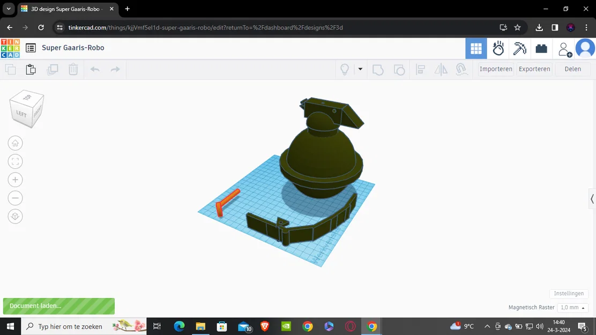Select the Ungroup tool

399,69
